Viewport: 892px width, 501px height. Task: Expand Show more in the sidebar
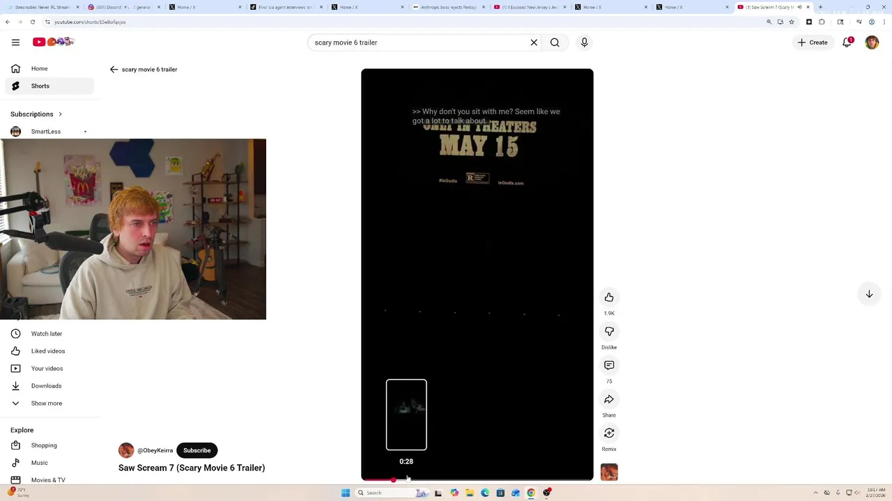coord(49,403)
